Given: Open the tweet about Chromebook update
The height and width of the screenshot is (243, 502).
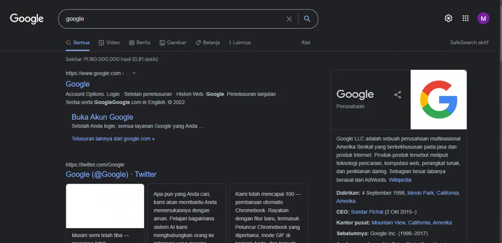Looking at the screenshot, I should coord(268,213).
